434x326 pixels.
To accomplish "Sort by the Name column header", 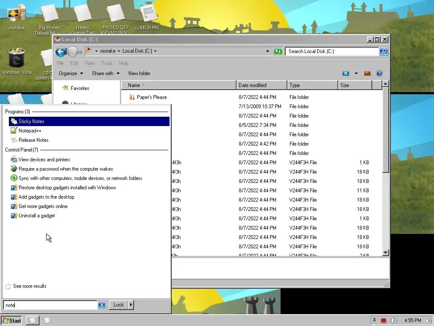I will [x=179, y=85].
